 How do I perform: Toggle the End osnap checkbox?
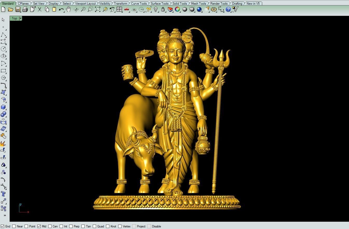coord(2,226)
